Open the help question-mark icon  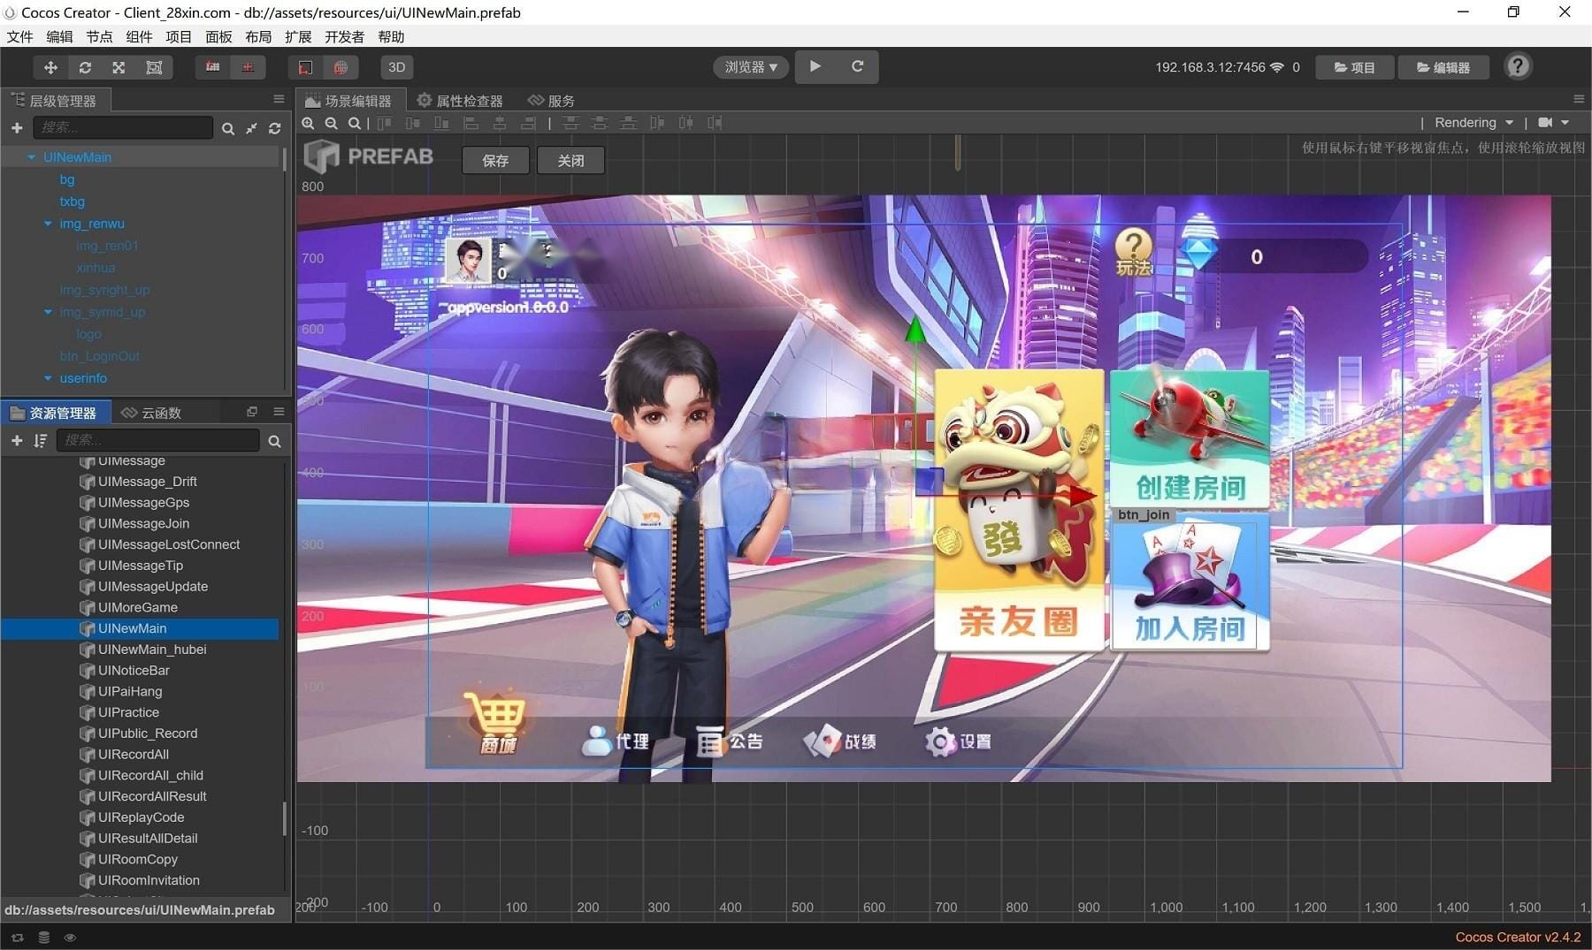click(x=1518, y=66)
